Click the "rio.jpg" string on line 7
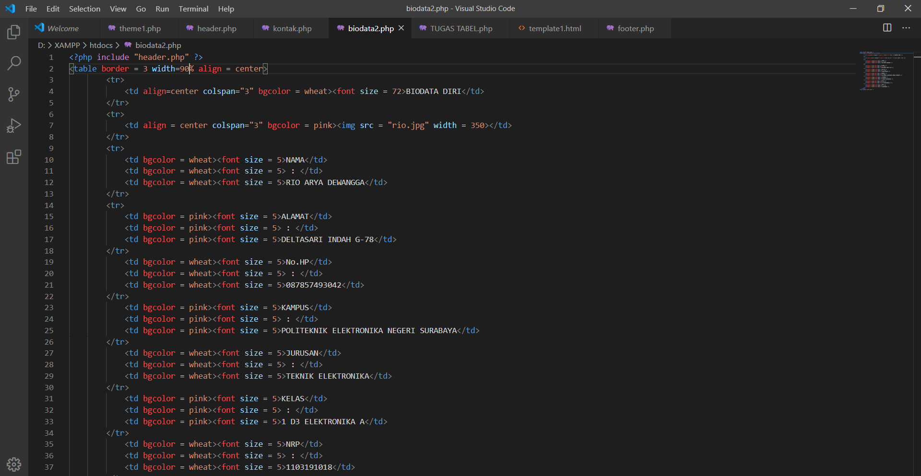 pyautogui.click(x=408, y=125)
